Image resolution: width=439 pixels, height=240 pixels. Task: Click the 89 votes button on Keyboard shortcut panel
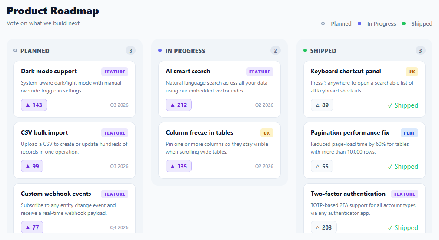point(322,105)
